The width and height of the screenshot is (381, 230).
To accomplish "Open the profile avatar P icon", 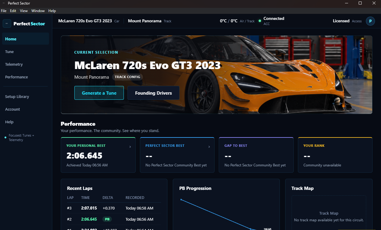I will 370,21.
